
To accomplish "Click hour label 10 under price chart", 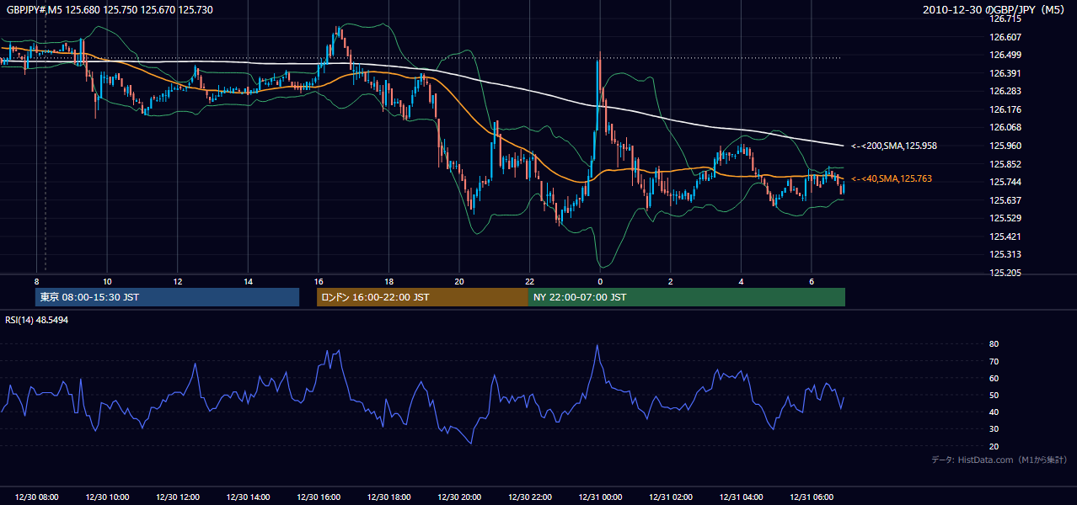I will point(107,281).
